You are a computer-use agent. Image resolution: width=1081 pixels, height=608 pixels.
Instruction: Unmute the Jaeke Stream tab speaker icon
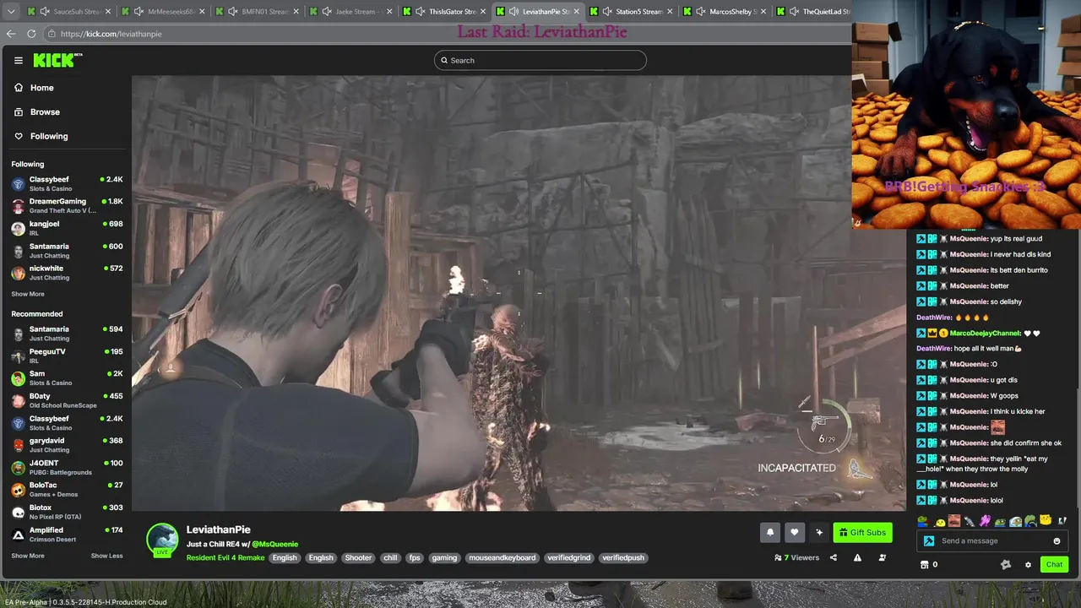325,12
